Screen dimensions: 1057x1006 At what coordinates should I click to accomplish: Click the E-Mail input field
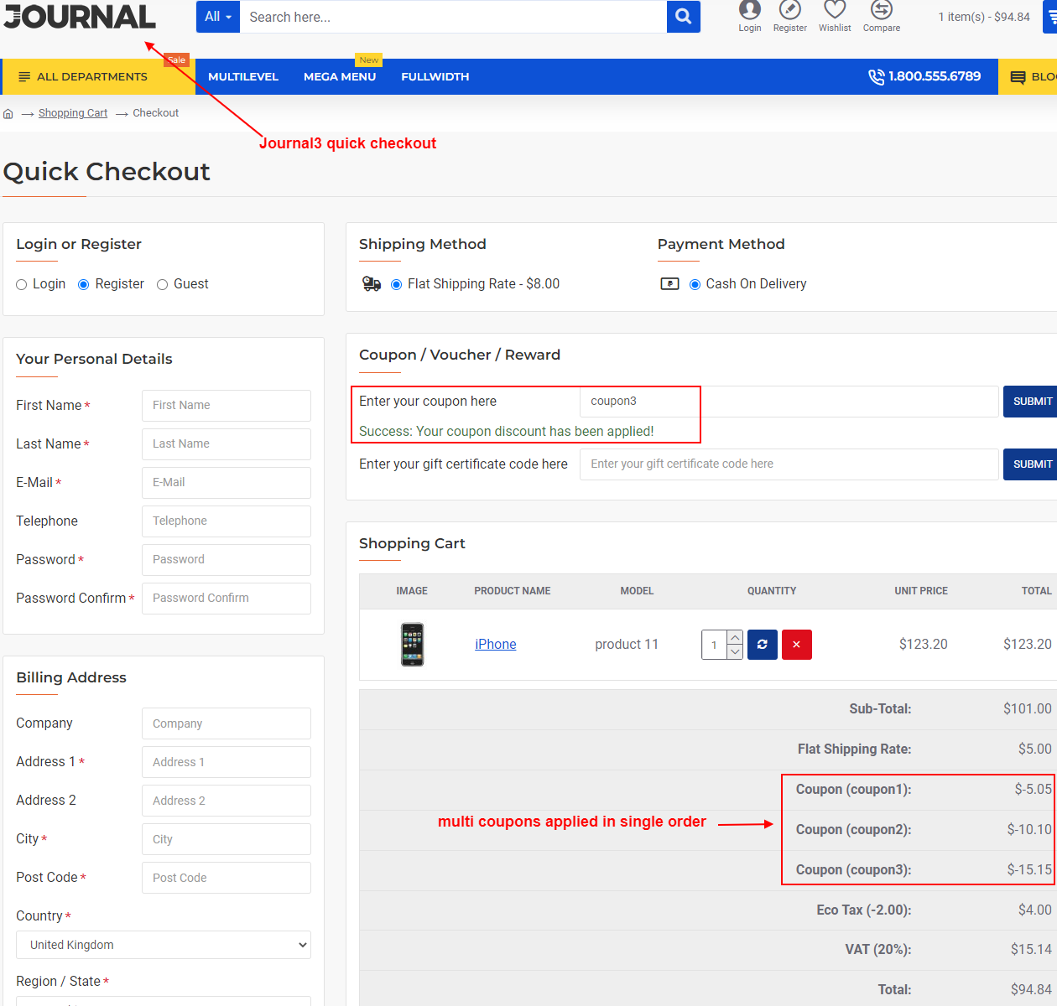point(226,483)
